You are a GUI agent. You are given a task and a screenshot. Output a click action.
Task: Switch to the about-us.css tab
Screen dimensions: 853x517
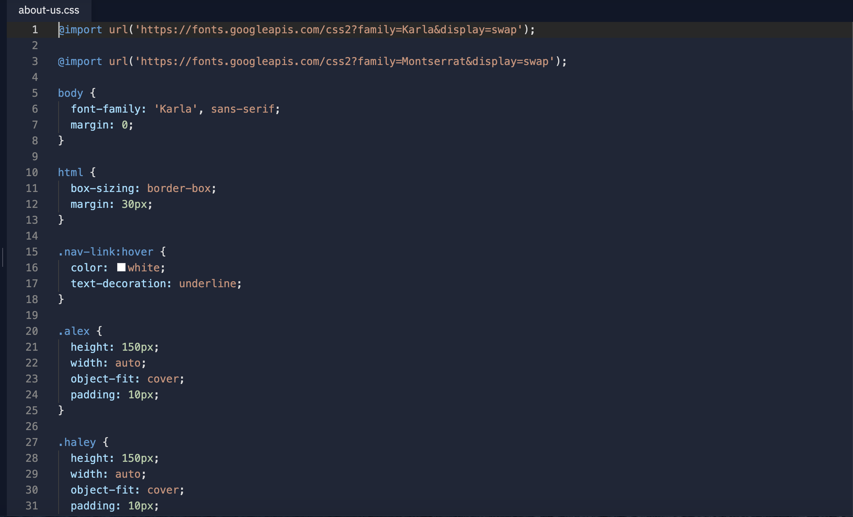[x=49, y=10]
